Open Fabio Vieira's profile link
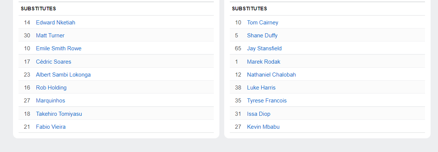This screenshot has width=438, height=152. point(51,127)
